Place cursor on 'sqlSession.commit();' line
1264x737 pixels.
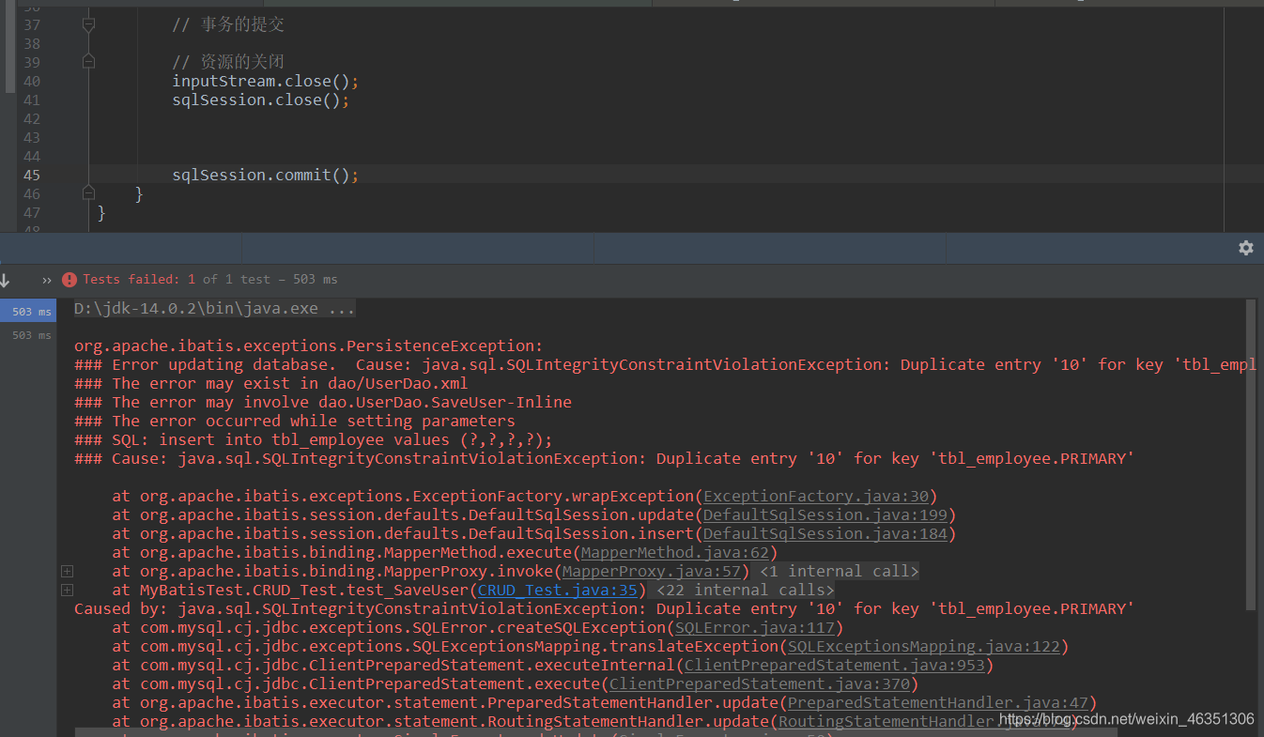(x=266, y=175)
